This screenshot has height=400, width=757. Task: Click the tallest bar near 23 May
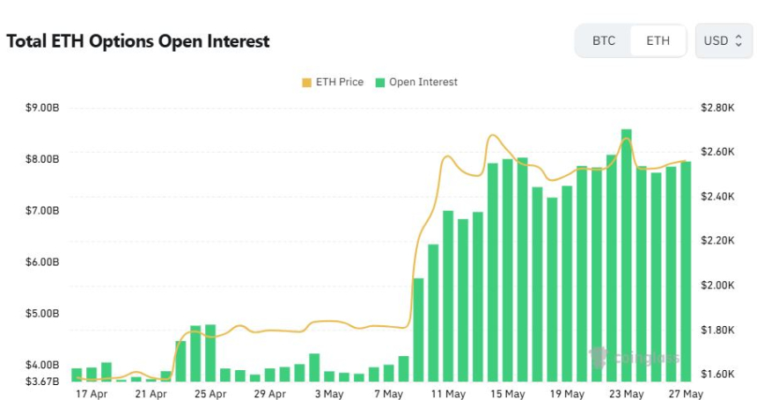626,256
